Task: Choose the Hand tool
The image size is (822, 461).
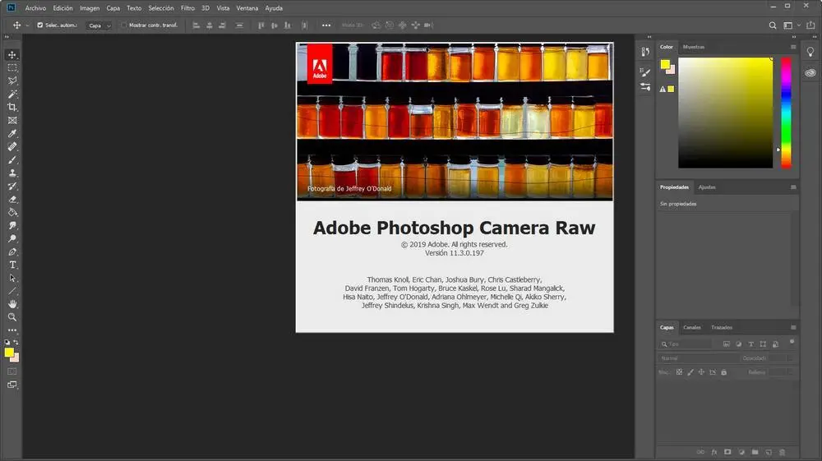Action: pos(12,304)
